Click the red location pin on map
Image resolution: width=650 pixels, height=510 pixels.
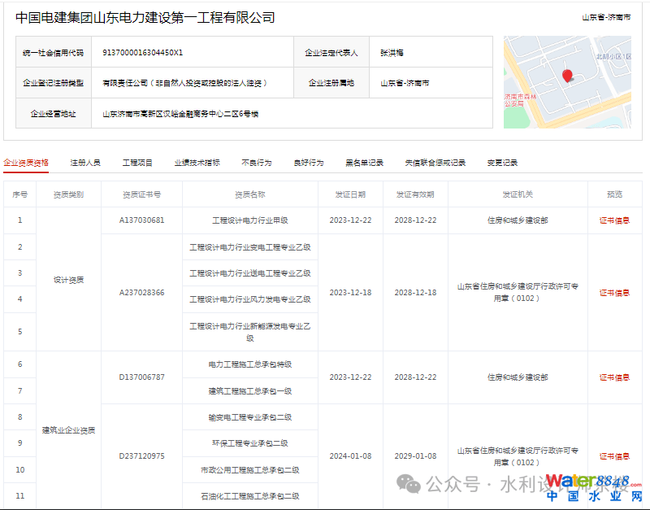567,76
